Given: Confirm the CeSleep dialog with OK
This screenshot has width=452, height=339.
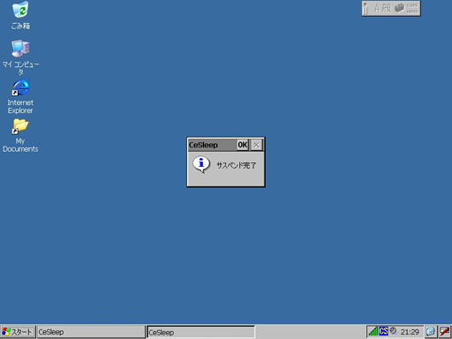Looking at the screenshot, I should coord(243,145).
